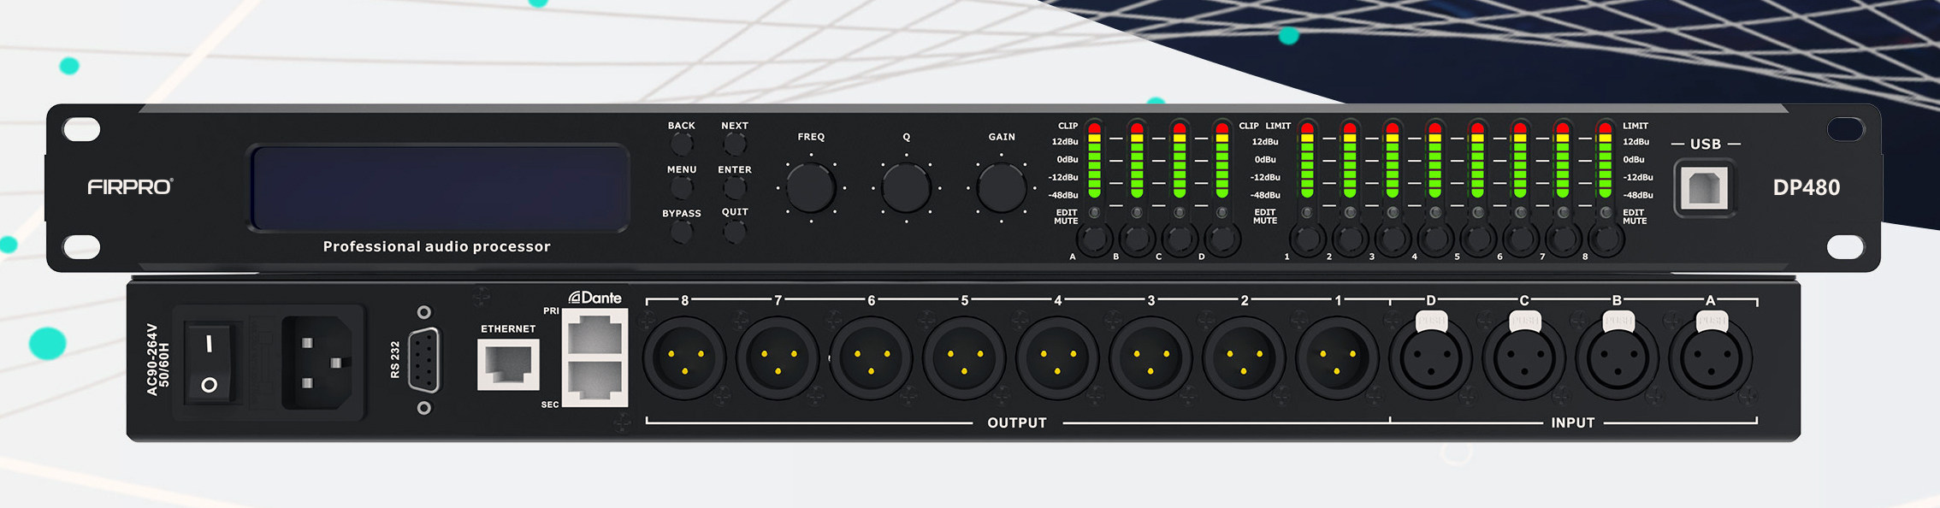The height and width of the screenshot is (508, 1940).
Task: Toggle edit/mute button for output 3
Action: click(1393, 240)
